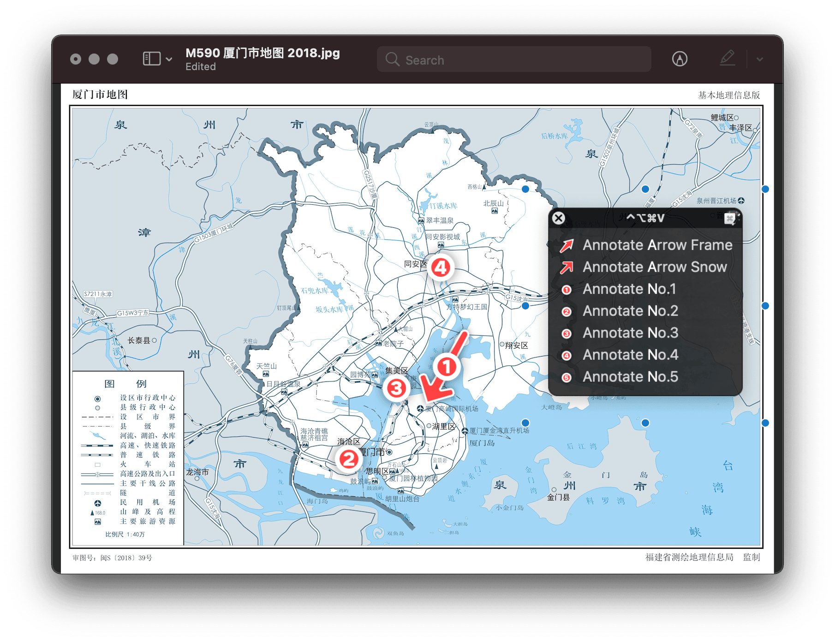Show the Markup toolbar
835x642 pixels.
[680, 59]
